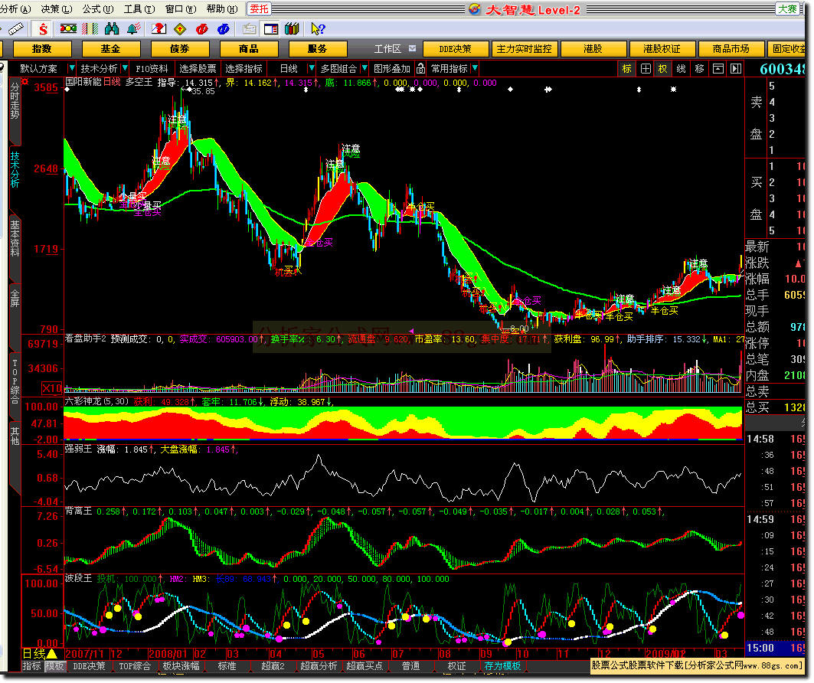
Task: Click the colored diagonal stripes icon
Action: 90,28
